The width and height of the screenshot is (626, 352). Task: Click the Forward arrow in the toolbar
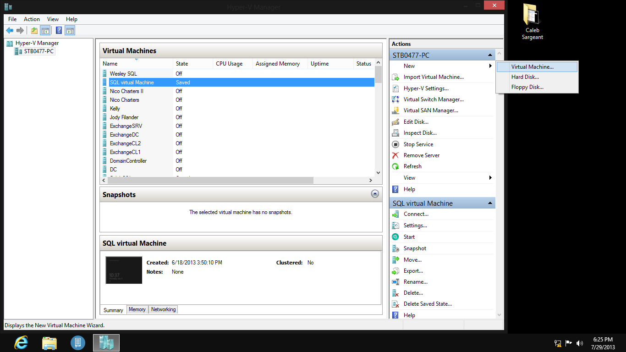pos(20,31)
